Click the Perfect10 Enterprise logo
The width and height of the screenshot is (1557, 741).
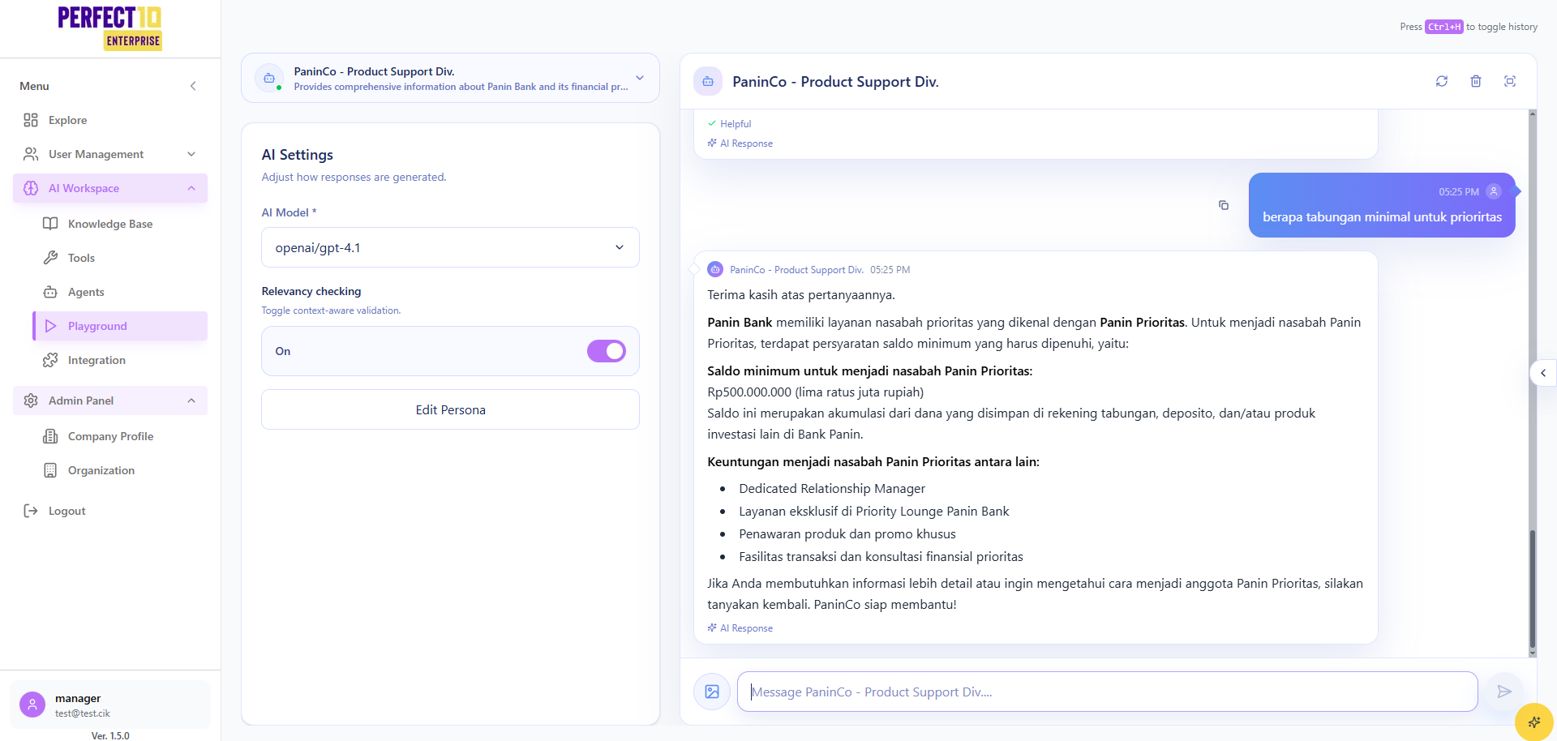pos(109,28)
